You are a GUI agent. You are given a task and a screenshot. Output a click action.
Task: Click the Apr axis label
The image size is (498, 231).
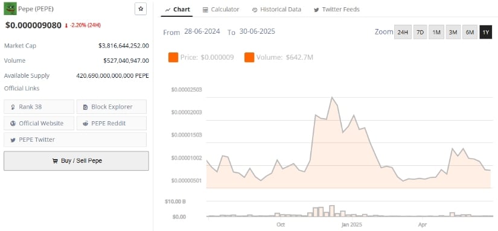(x=422, y=224)
